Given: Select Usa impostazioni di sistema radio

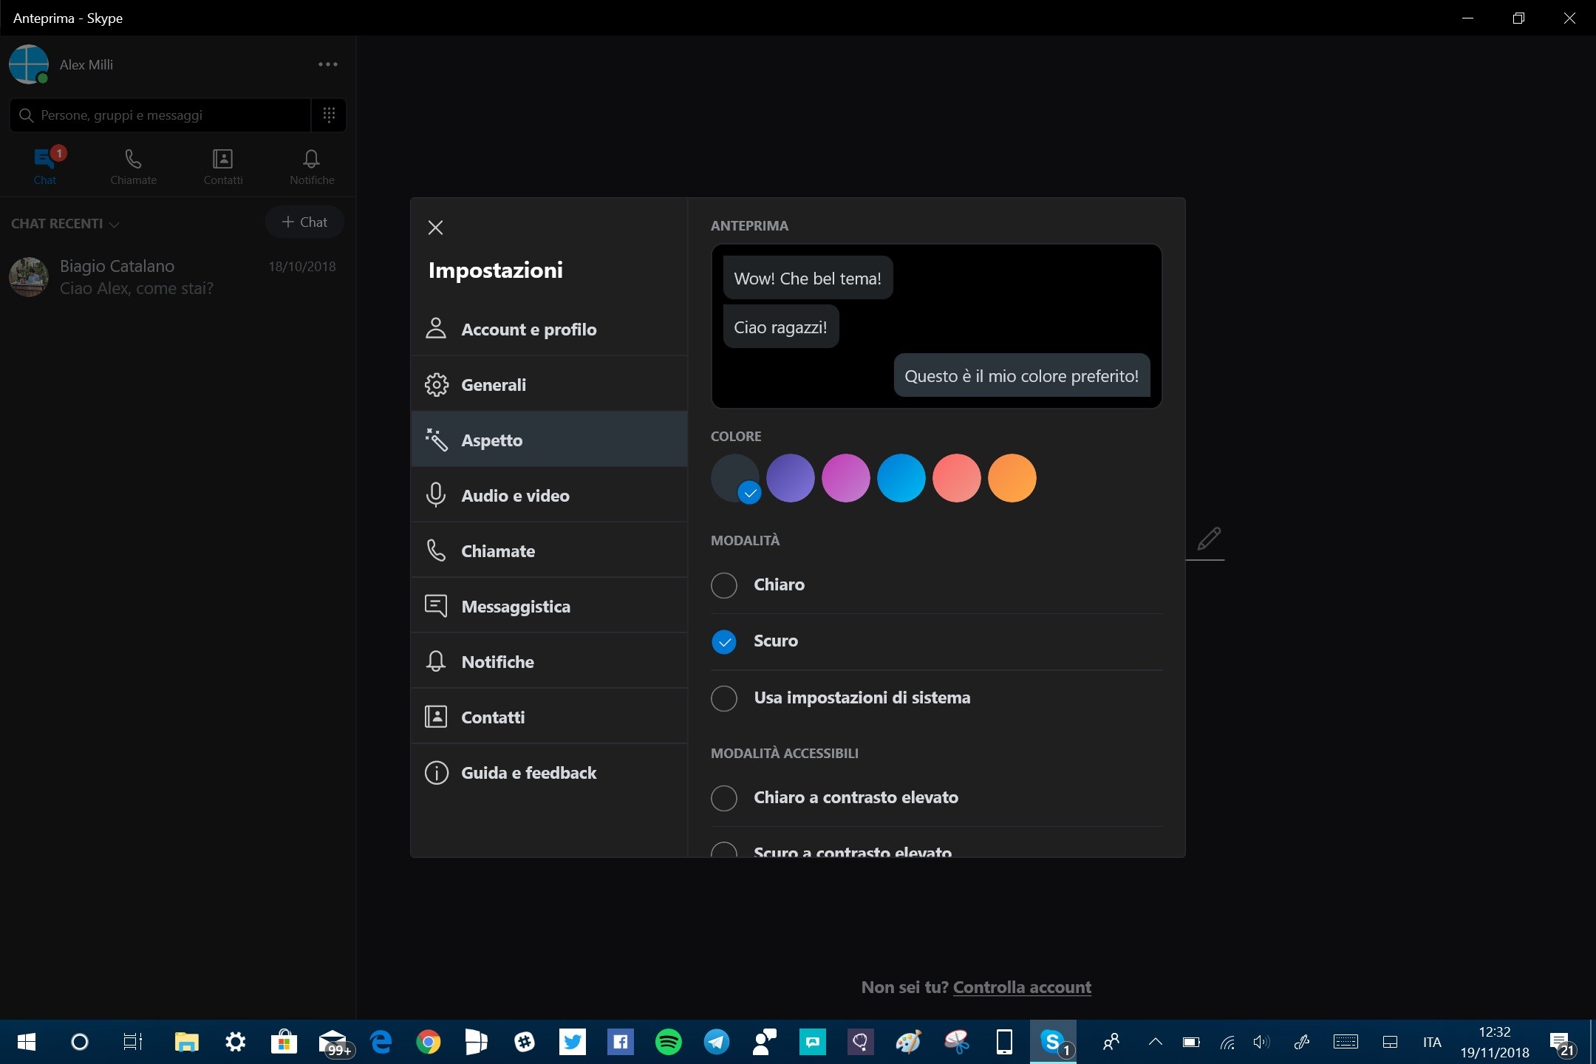Looking at the screenshot, I should click(x=724, y=698).
